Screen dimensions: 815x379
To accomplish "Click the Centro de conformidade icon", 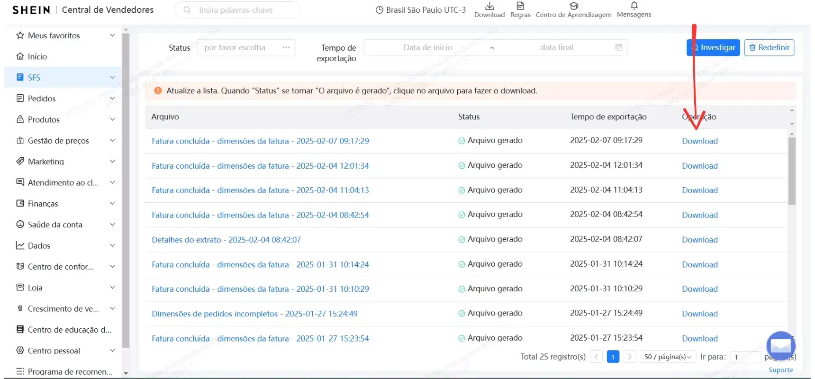I will [20, 266].
